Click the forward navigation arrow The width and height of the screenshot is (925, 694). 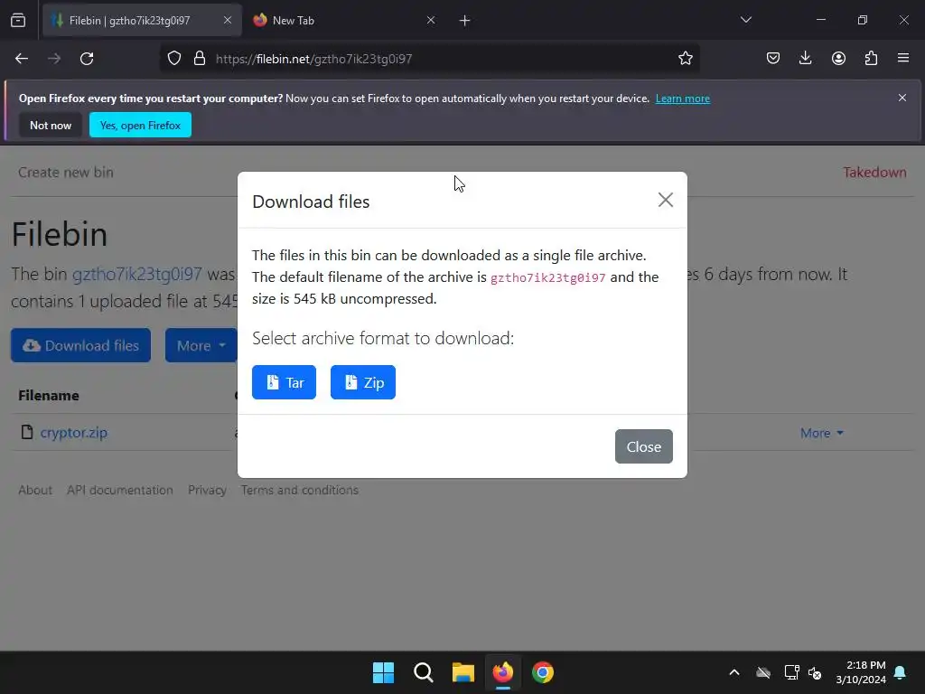(54, 59)
